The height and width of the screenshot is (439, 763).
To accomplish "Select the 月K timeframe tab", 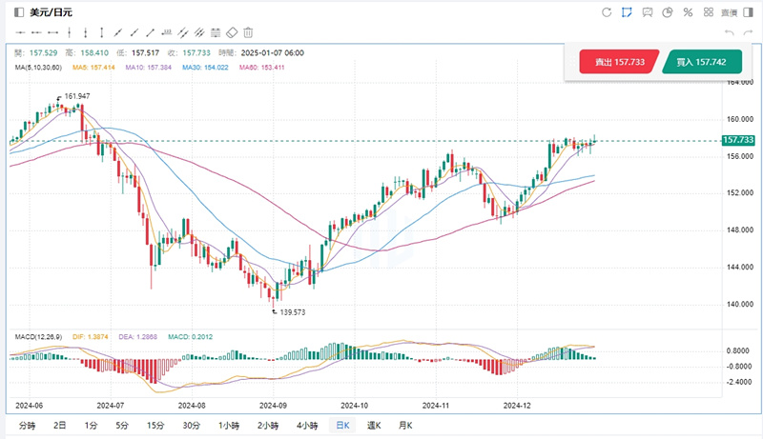I will (x=404, y=425).
